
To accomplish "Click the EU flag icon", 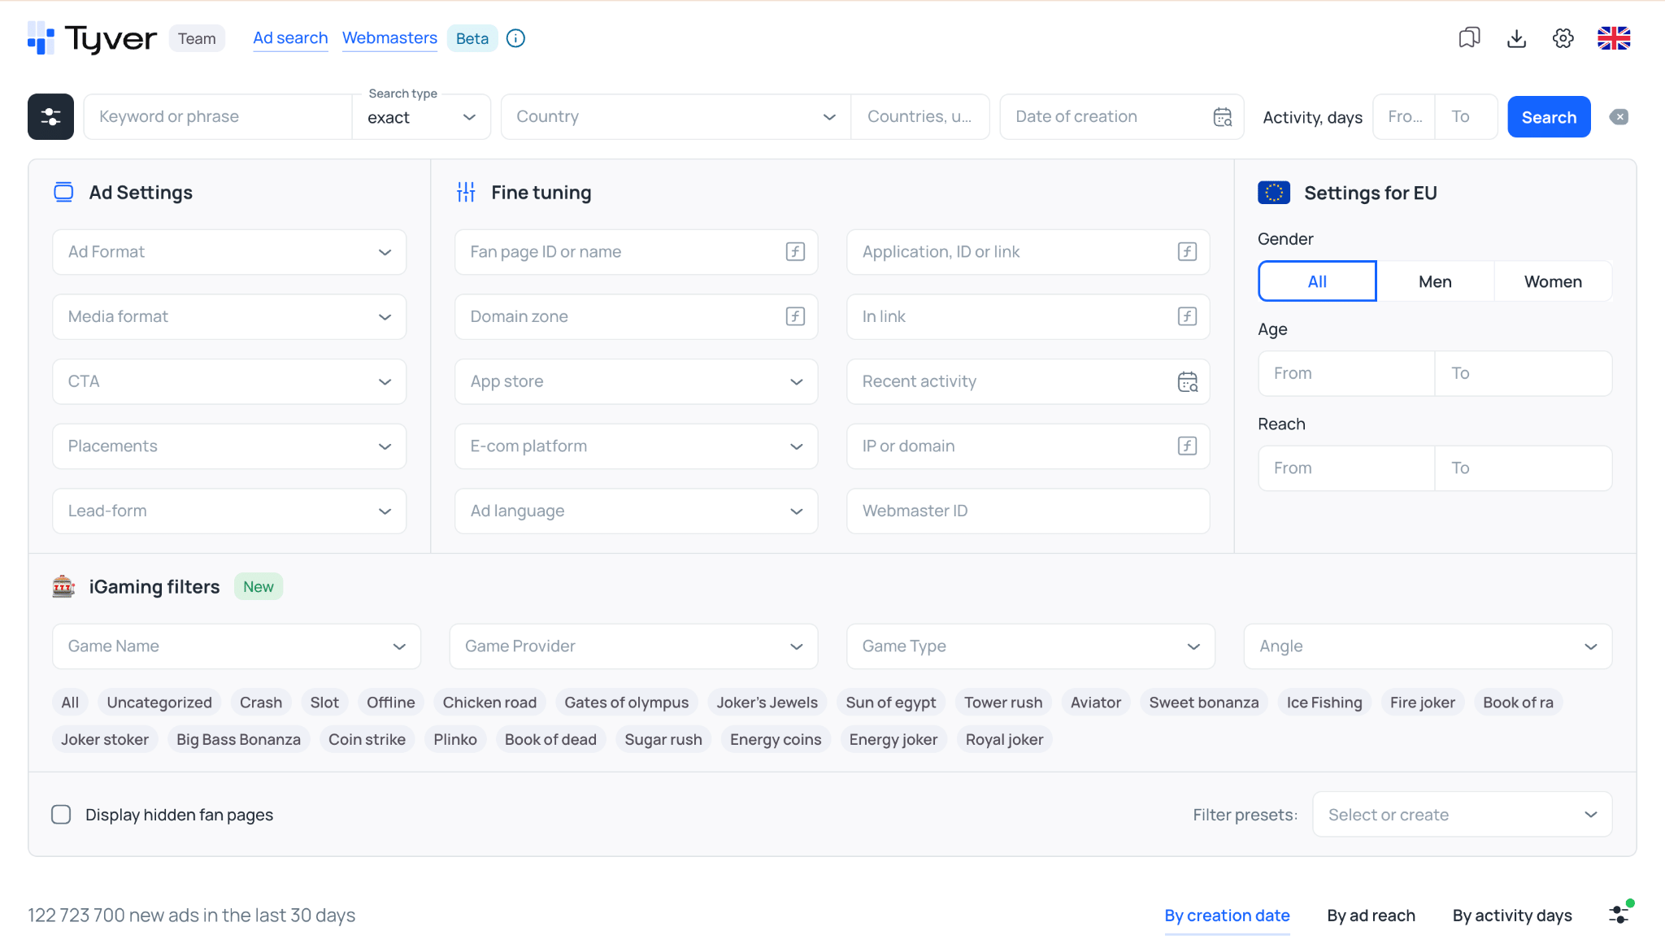I will click(x=1274, y=193).
